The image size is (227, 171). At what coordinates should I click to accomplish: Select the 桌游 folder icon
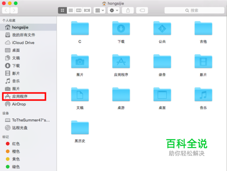[x=121, y=94]
